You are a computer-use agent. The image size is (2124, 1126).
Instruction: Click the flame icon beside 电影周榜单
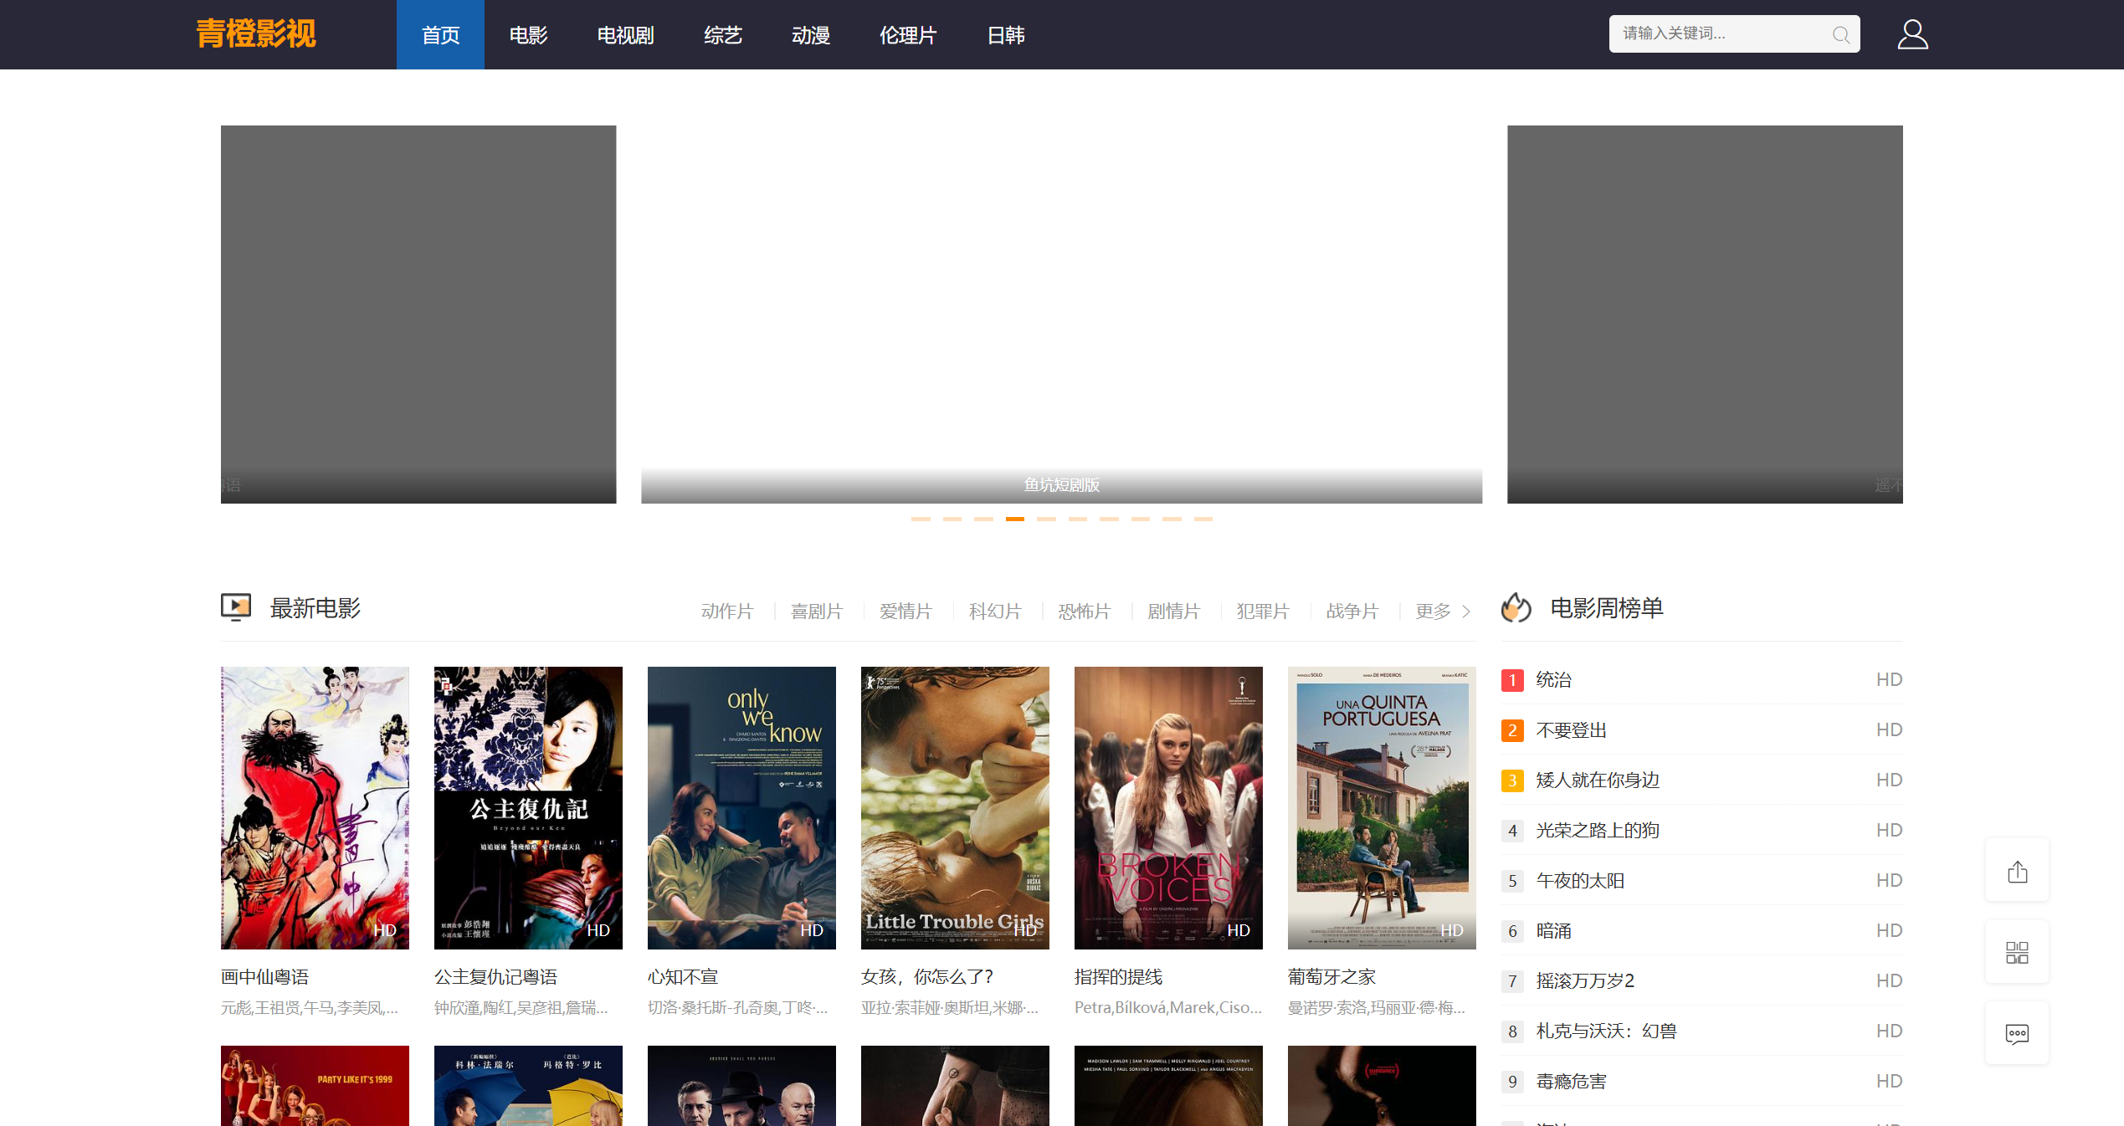[1516, 608]
